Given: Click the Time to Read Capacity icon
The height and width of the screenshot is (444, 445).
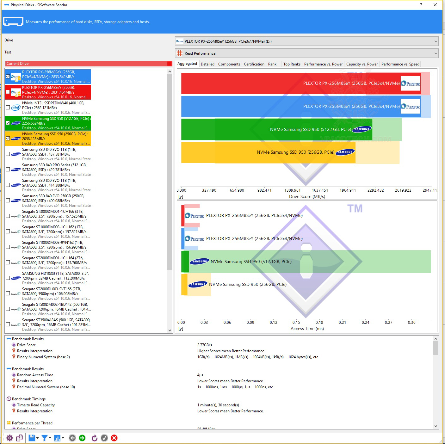Looking at the screenshot, I should pyautogui.click(x=14, y=405).
